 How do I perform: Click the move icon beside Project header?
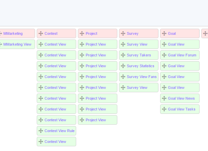pos(82,33)
